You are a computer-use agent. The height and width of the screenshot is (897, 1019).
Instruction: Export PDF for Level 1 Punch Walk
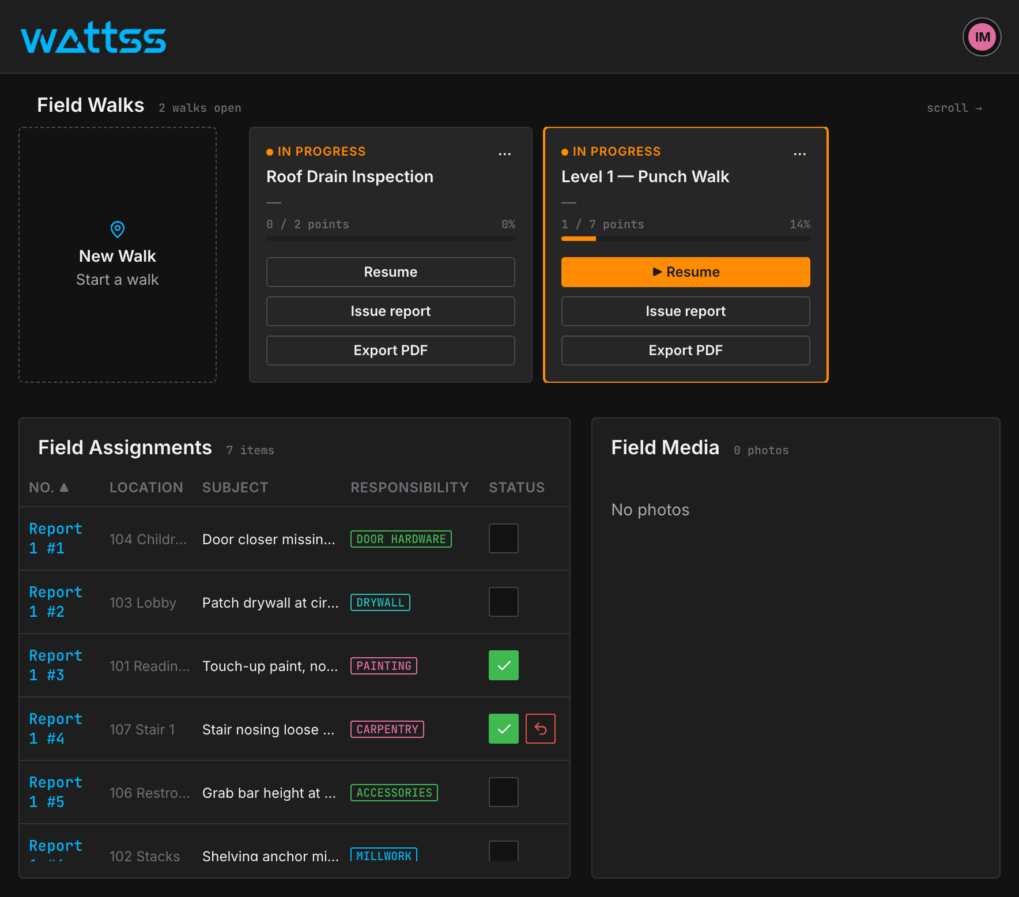pos(686,350)
